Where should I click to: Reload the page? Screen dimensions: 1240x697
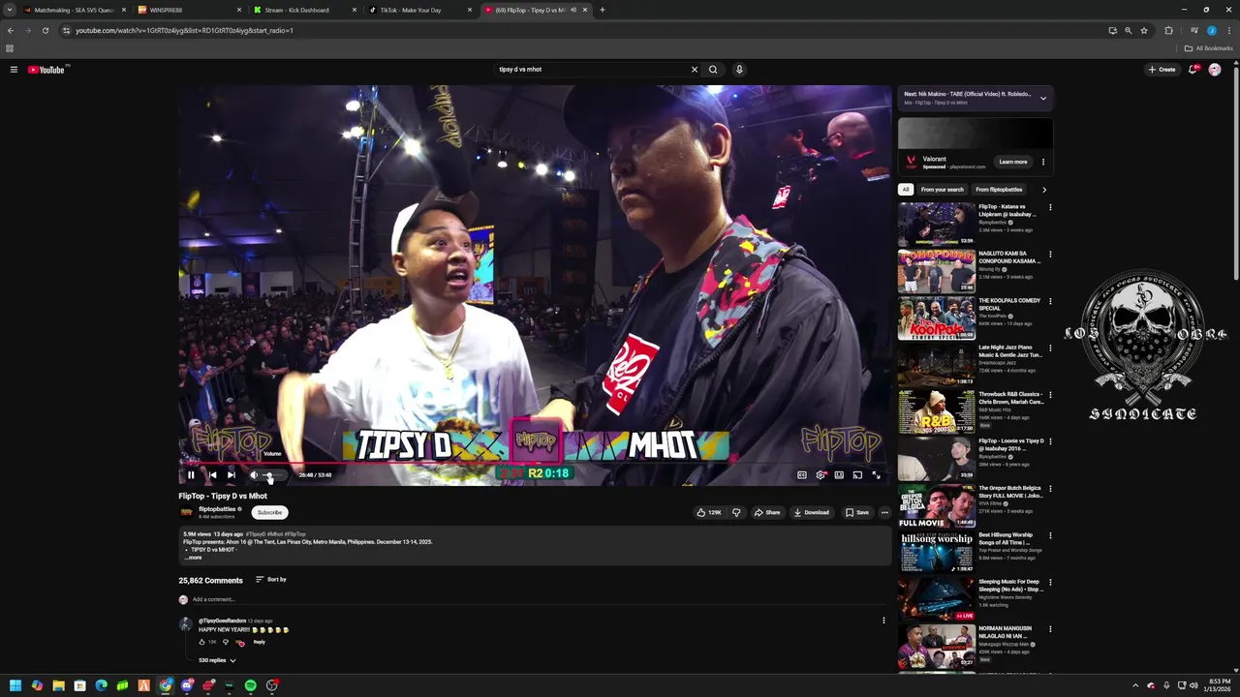coord(45,30)
